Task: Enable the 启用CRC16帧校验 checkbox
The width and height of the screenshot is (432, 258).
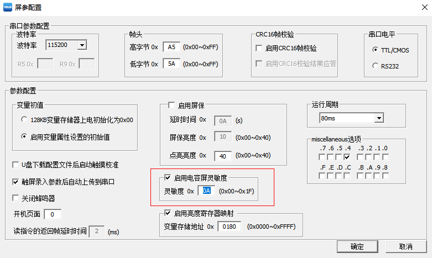Action: pyautogui.click(x=259, y=49)
